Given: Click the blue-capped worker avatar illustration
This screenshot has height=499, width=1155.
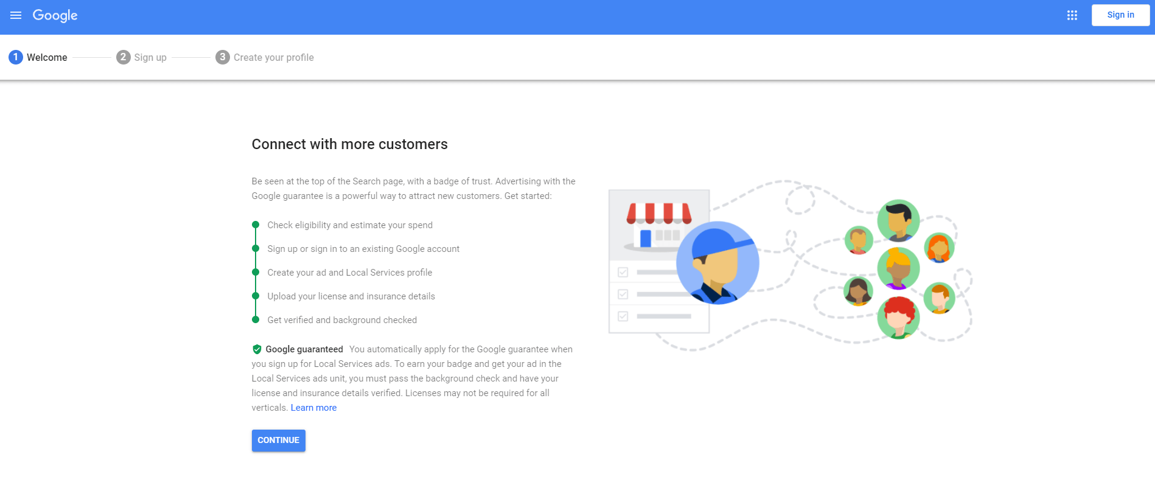Looking at the screenshot, I should [x=718, y=263].
